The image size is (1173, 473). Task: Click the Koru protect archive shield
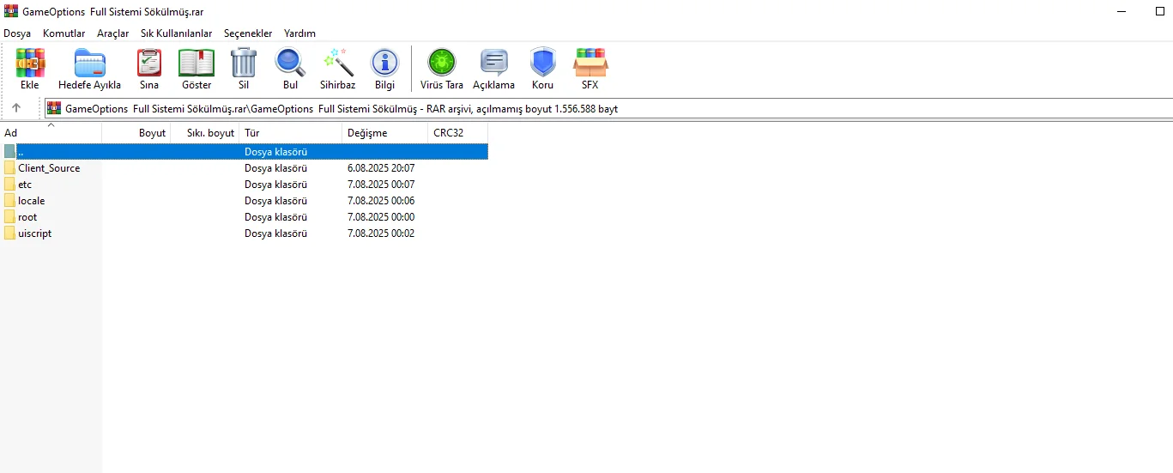pos(542,63)
